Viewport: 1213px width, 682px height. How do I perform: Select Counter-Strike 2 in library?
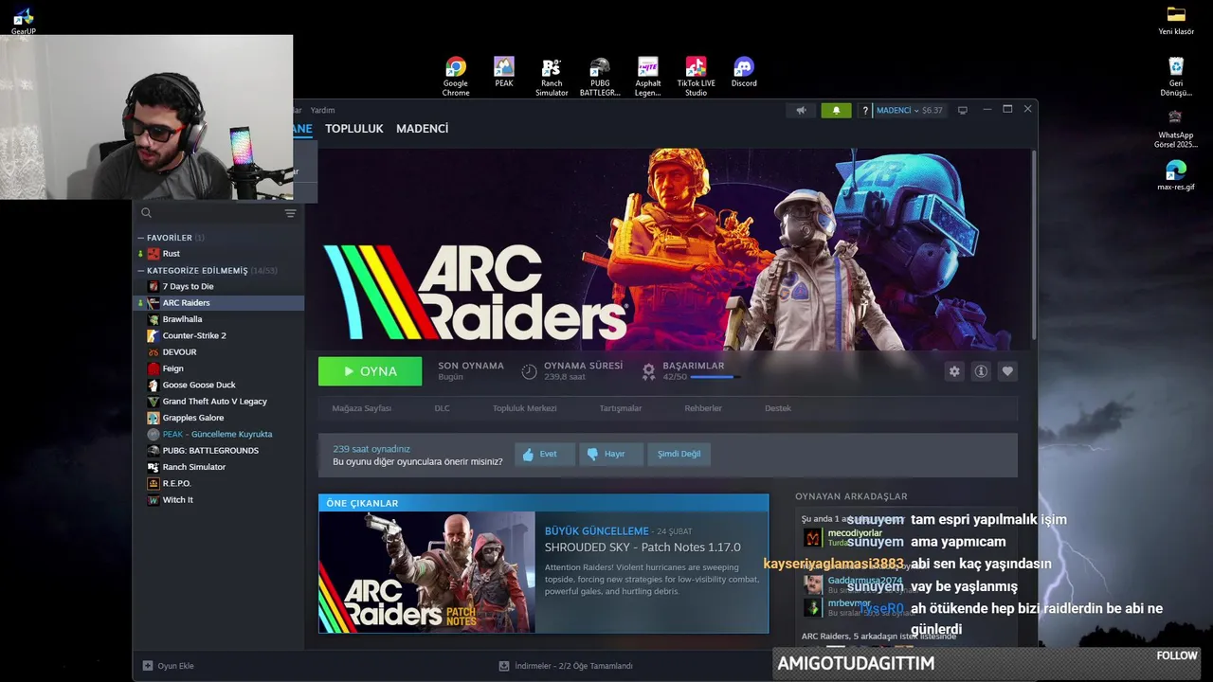coord(219,335)
